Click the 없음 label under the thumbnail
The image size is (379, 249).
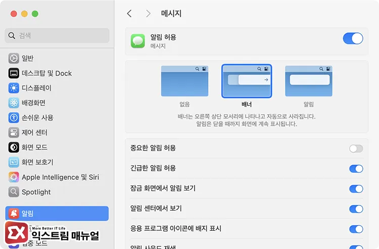coord(184,105)
